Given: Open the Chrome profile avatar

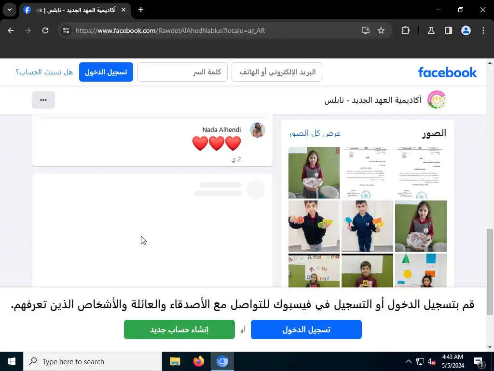Looking at the screenshot, I should [466, 30].
